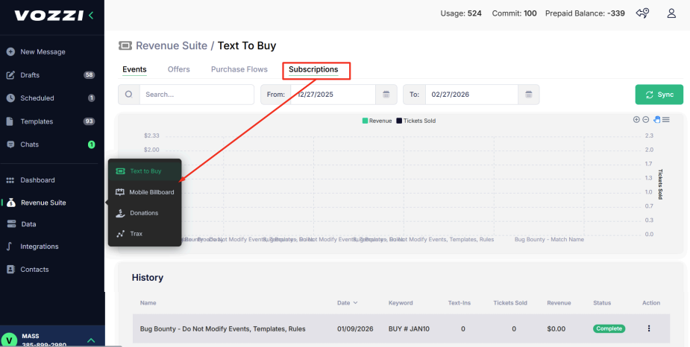Open the three-dot action menu for Bug Bounty row
The image size is (690, 347).
pos(648,328)
